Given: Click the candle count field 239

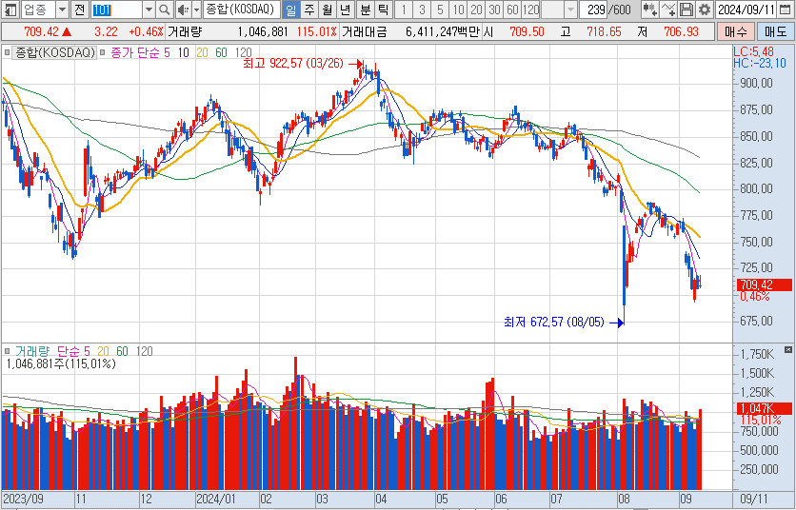Looking at the screenshot, I should [x=593, y=10].
